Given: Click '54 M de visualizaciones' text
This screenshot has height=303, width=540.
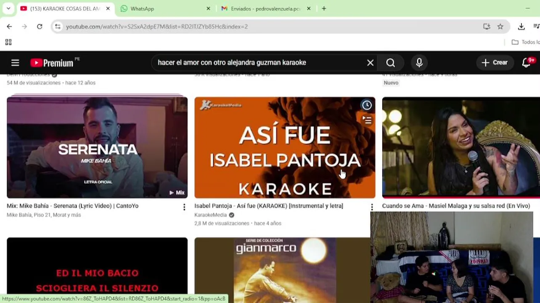Looking at the screenshot, I should pos(34,83).
